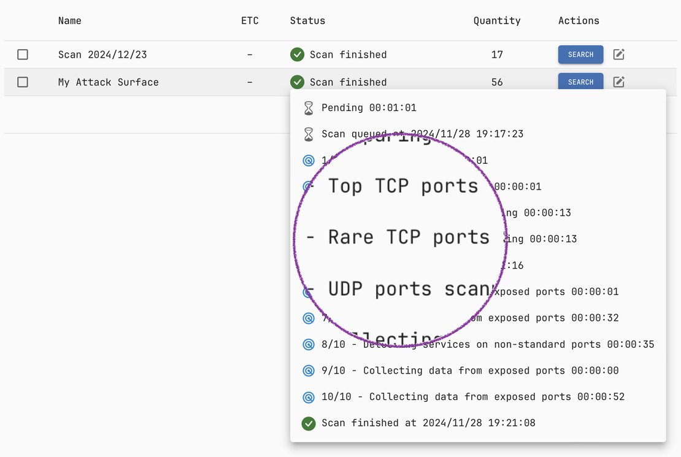Click the target icon beside 10/10 collecting data step

pyautogui.click(x=309, y=397)
